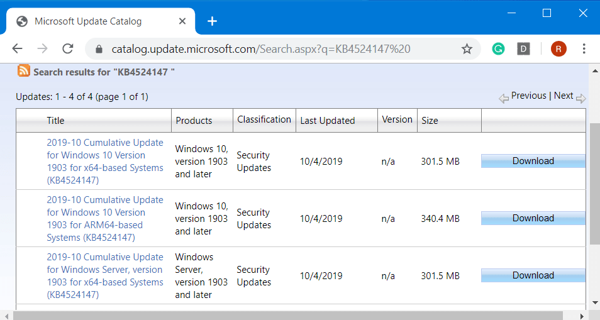The height and width of the screenshot is (320, 600).
Task: Download the Windows Server 1903 update
Action: point(533,275)
